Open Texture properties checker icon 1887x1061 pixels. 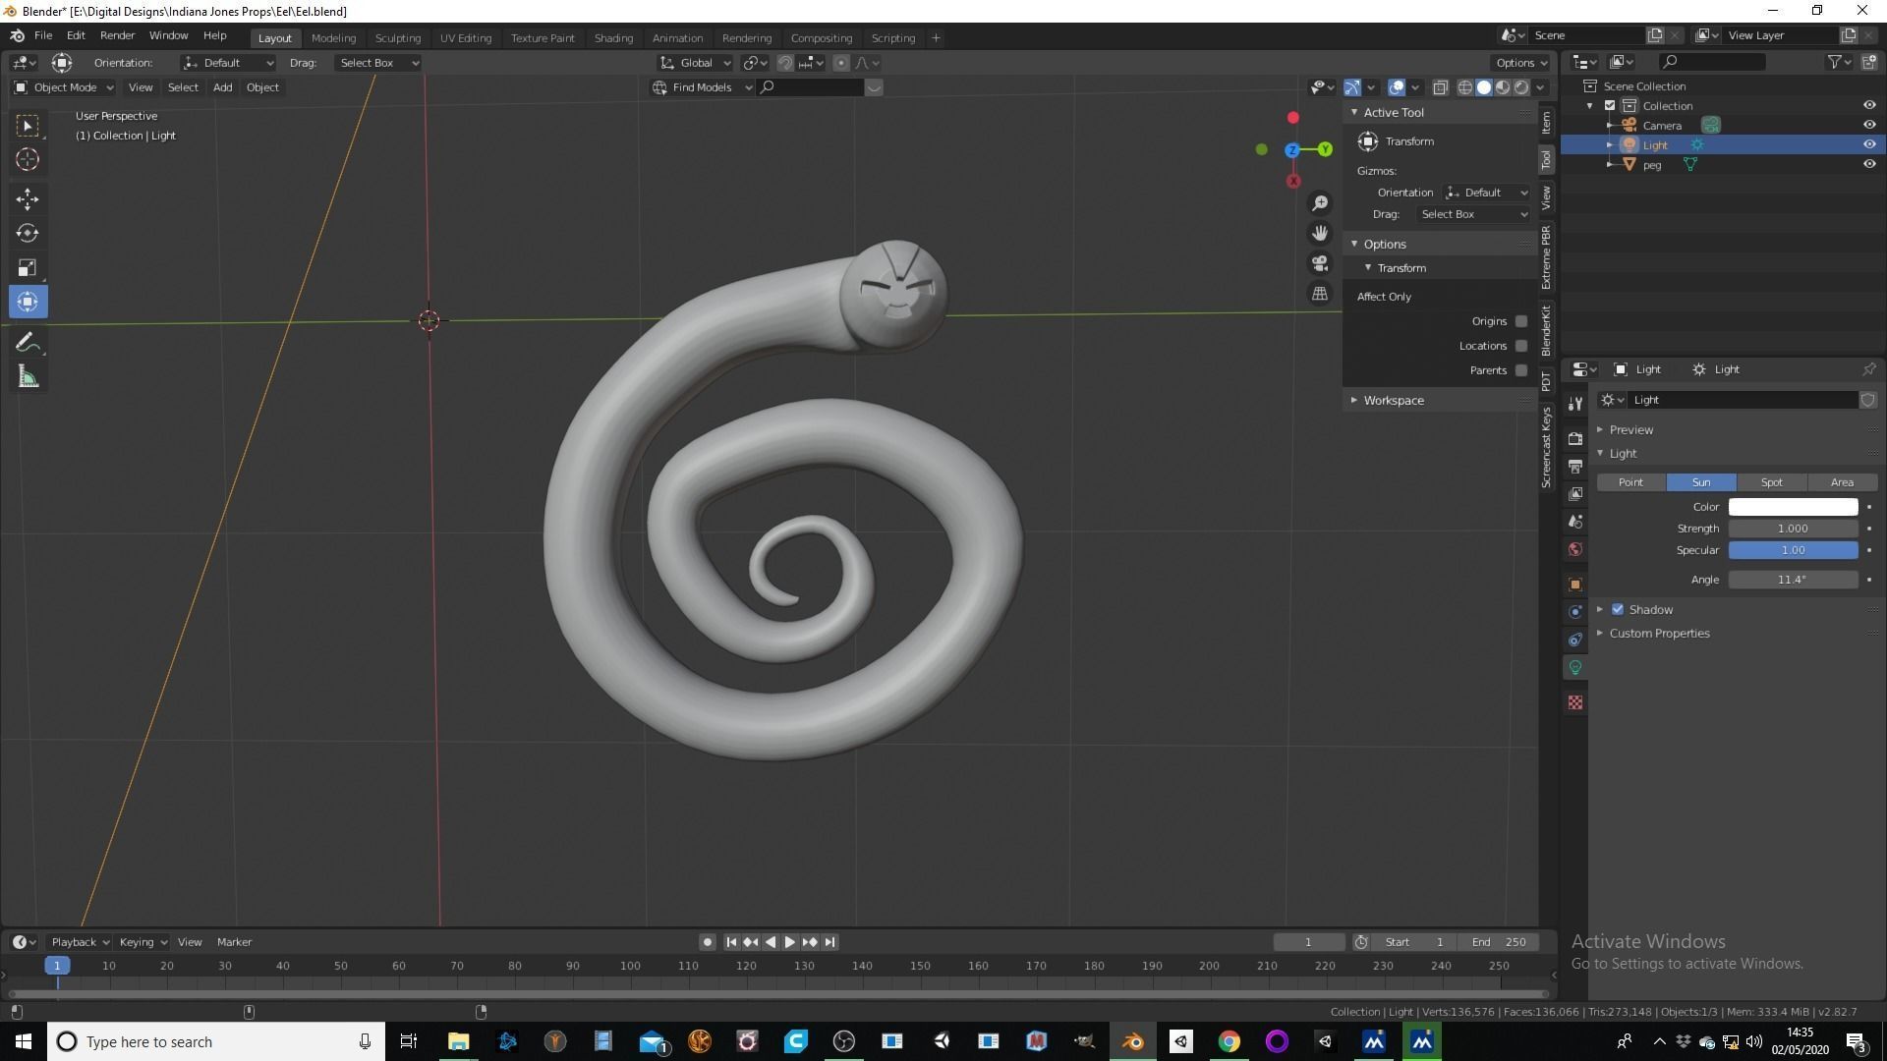tap(1575, 702)
